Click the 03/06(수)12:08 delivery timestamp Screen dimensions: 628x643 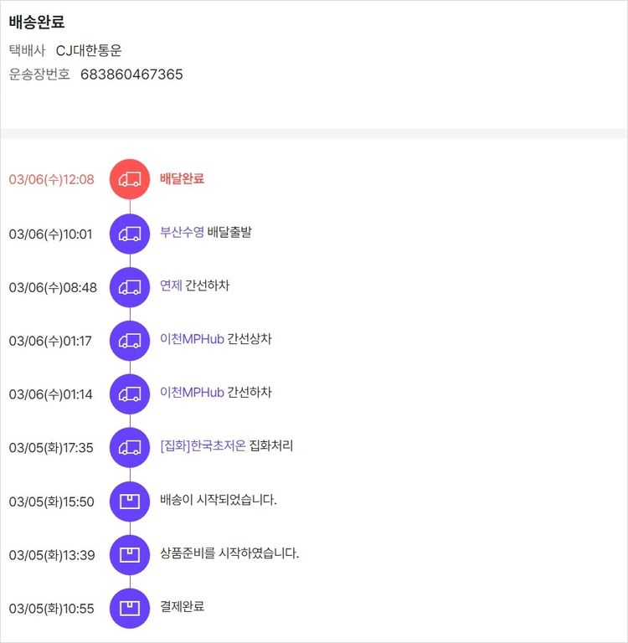[52, 179]
